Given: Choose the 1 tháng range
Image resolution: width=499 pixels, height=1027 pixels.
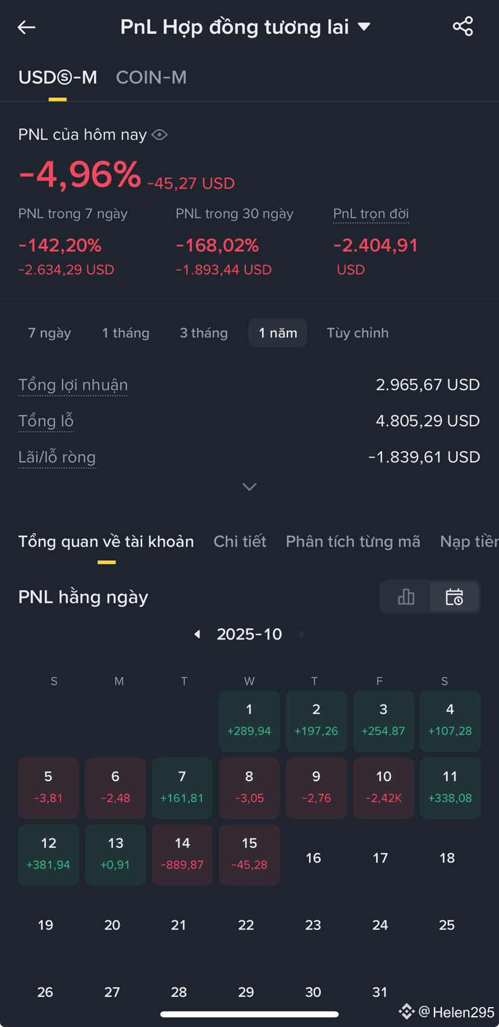Looking at the screenshot, I should (x=126, y=333).
